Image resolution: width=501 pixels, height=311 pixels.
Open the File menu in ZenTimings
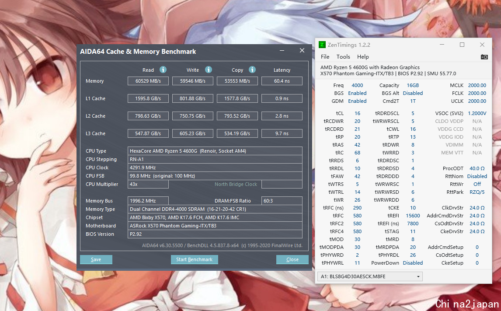(325, 56)
